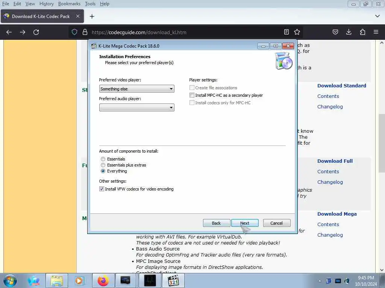This screenshot has width=385, height=288.
Task: Click the K-Lite installer title bar icon
Action: [x=94, y=46]
